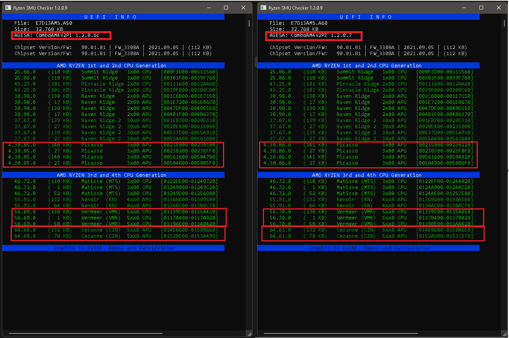Click Picasso row [00215000-00238220]

pos(369,145)
